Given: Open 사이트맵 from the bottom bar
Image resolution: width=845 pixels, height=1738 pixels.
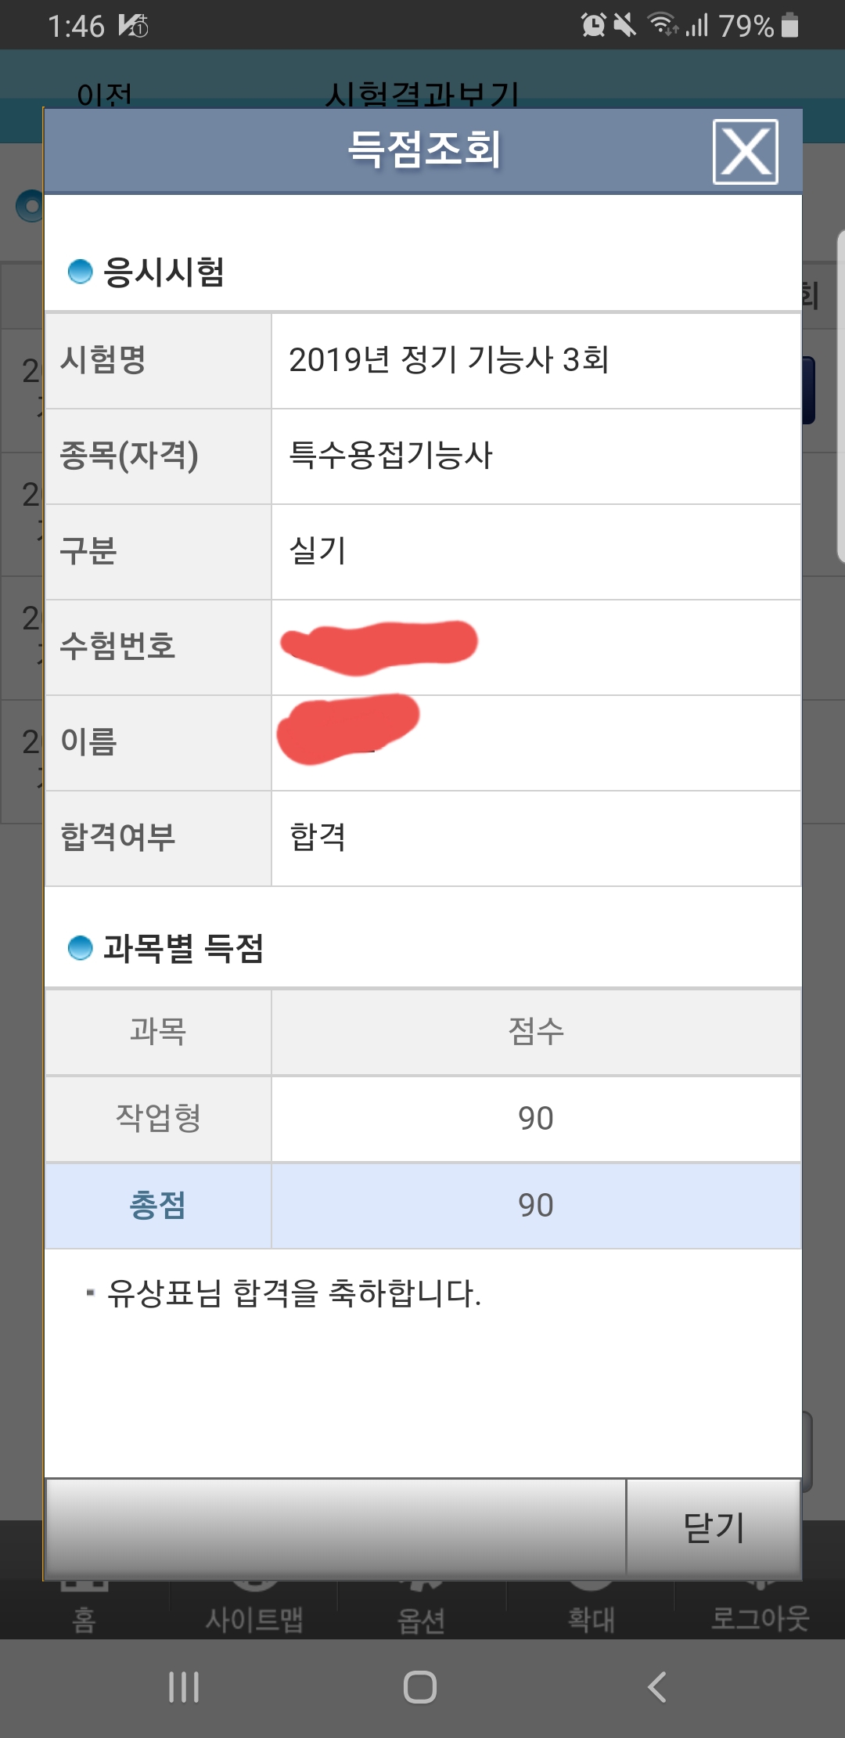Looking at the screenshot, I should pos(253,1616).
